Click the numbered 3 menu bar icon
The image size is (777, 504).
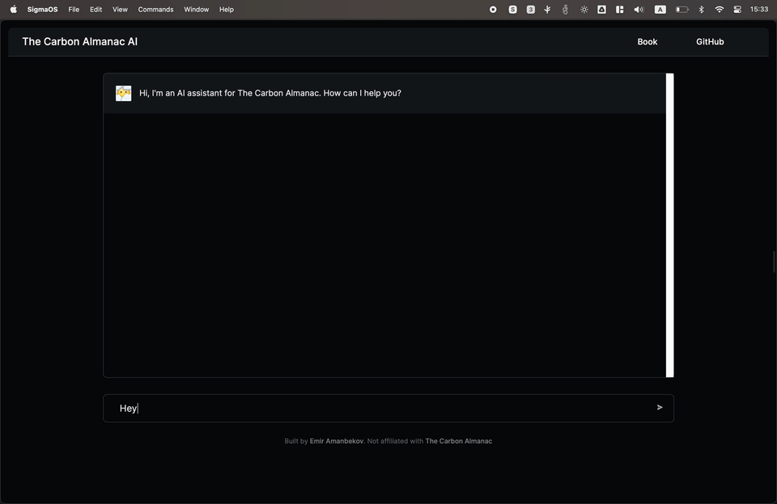tap(531, 10)
